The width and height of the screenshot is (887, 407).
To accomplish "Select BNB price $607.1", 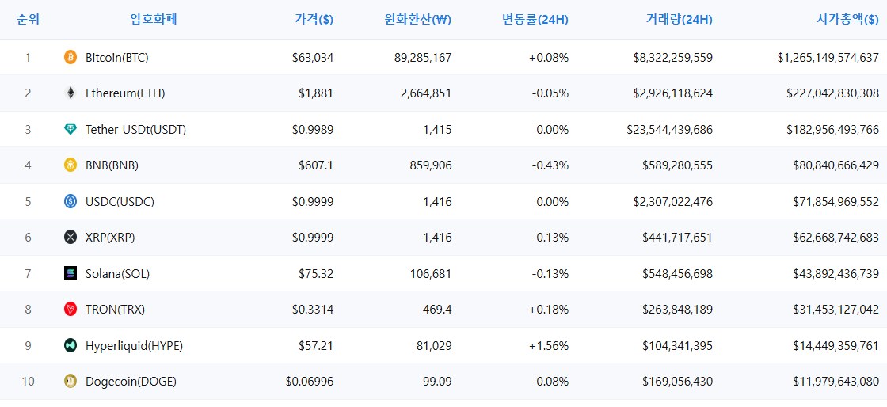I will pos(316,165).
